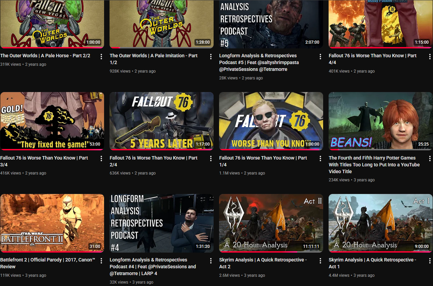Open more actions for Skyrim Analysis Act 2
This screenshot has height=286, width=433.
coord(320,261)
